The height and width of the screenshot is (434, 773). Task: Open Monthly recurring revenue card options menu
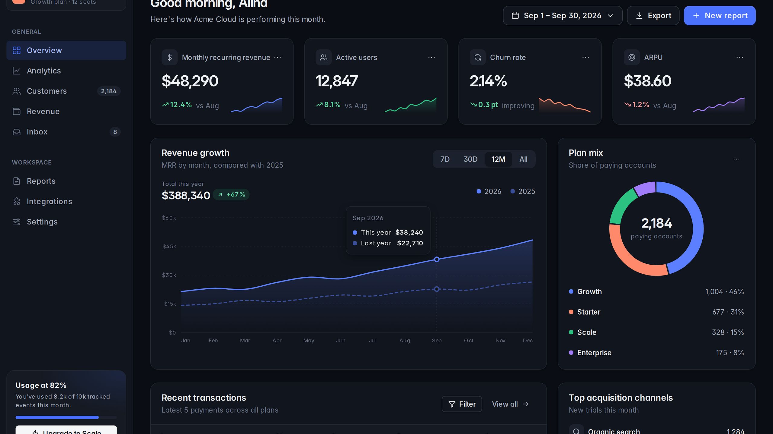point(277,57)
